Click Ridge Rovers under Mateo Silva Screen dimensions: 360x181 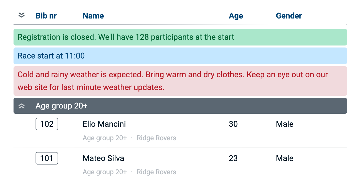click(x=156, y=172)
